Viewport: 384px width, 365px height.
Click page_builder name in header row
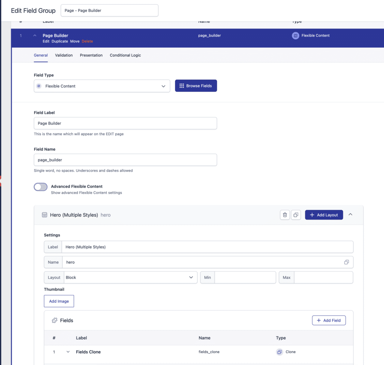[209, 36]
